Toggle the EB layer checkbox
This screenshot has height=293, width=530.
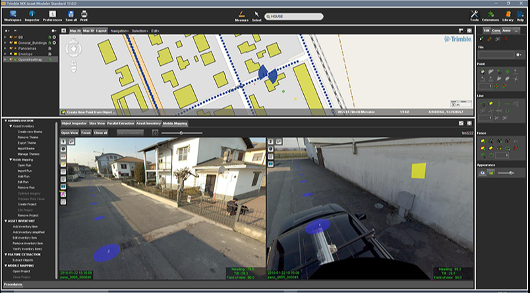pyautogui.click(x=11, y=37)
